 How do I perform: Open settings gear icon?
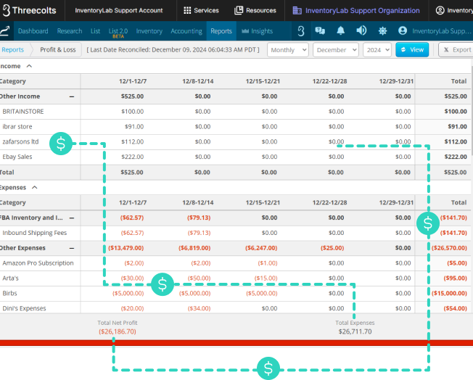382,30
